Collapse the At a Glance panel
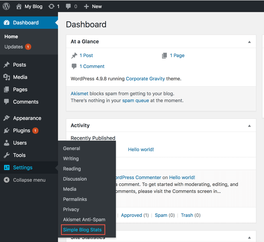The width and height of the screenshot is (264, 242). coord(250,42)
